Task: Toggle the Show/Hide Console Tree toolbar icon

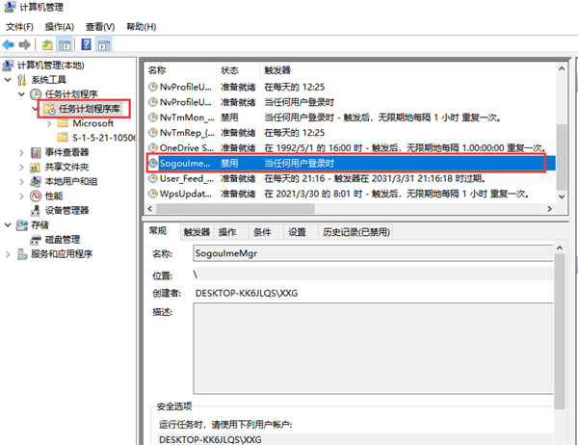Action: [x=65, y=44]
